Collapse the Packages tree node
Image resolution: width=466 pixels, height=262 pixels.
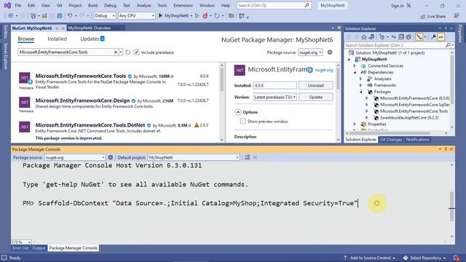[x=361, y=92]
